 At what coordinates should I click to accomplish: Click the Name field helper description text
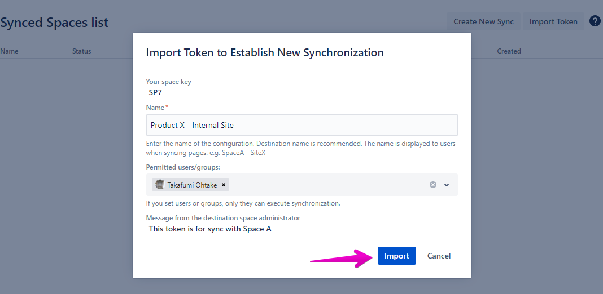tap(300, 148)
